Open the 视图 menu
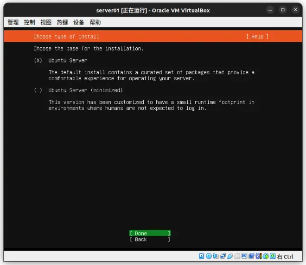 coord(46,22)
